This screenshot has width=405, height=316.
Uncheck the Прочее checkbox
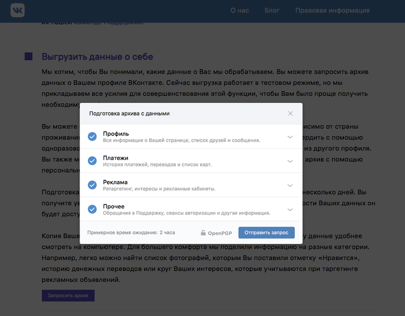(92, 209)
